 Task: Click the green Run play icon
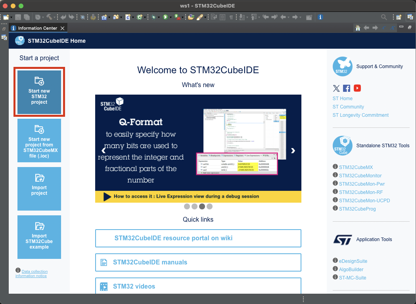[165, 17]
